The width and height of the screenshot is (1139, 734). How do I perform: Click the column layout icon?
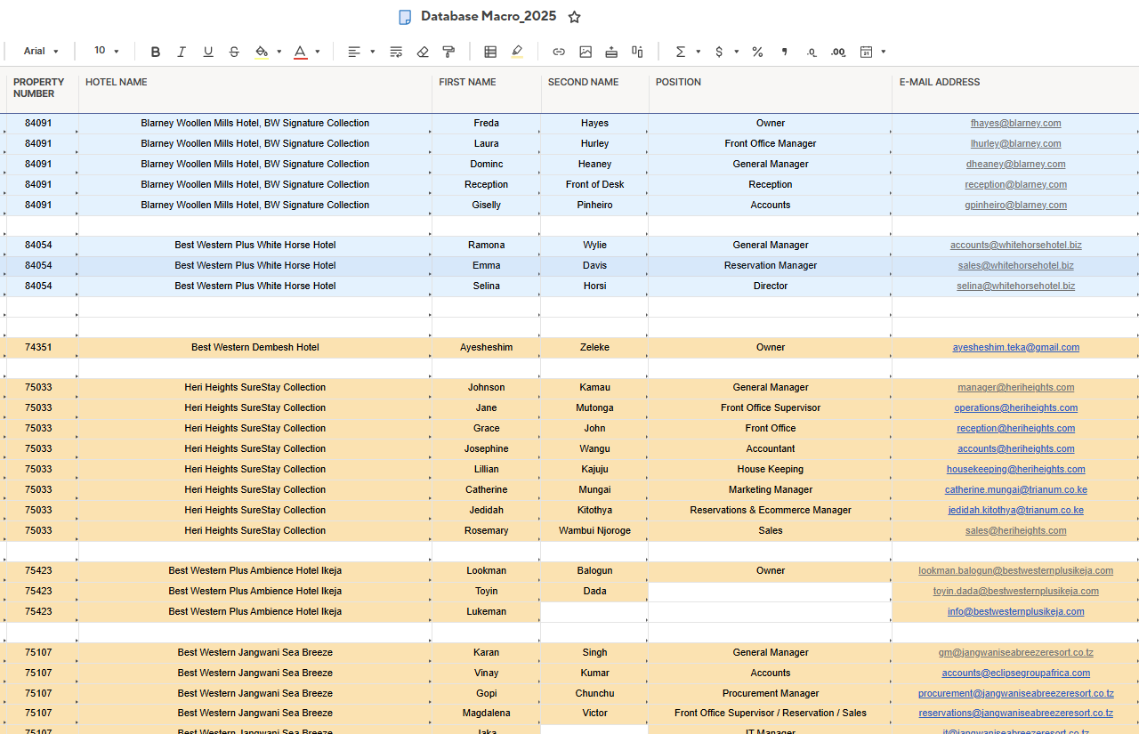click(637, 52)
